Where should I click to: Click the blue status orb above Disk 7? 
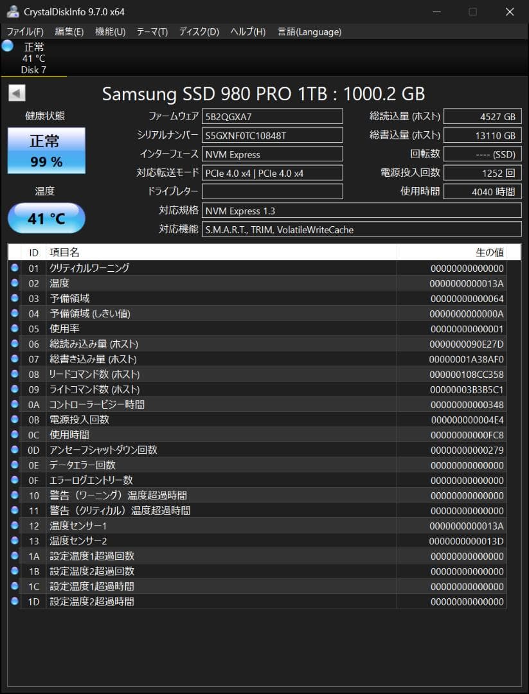coord(7,46)
